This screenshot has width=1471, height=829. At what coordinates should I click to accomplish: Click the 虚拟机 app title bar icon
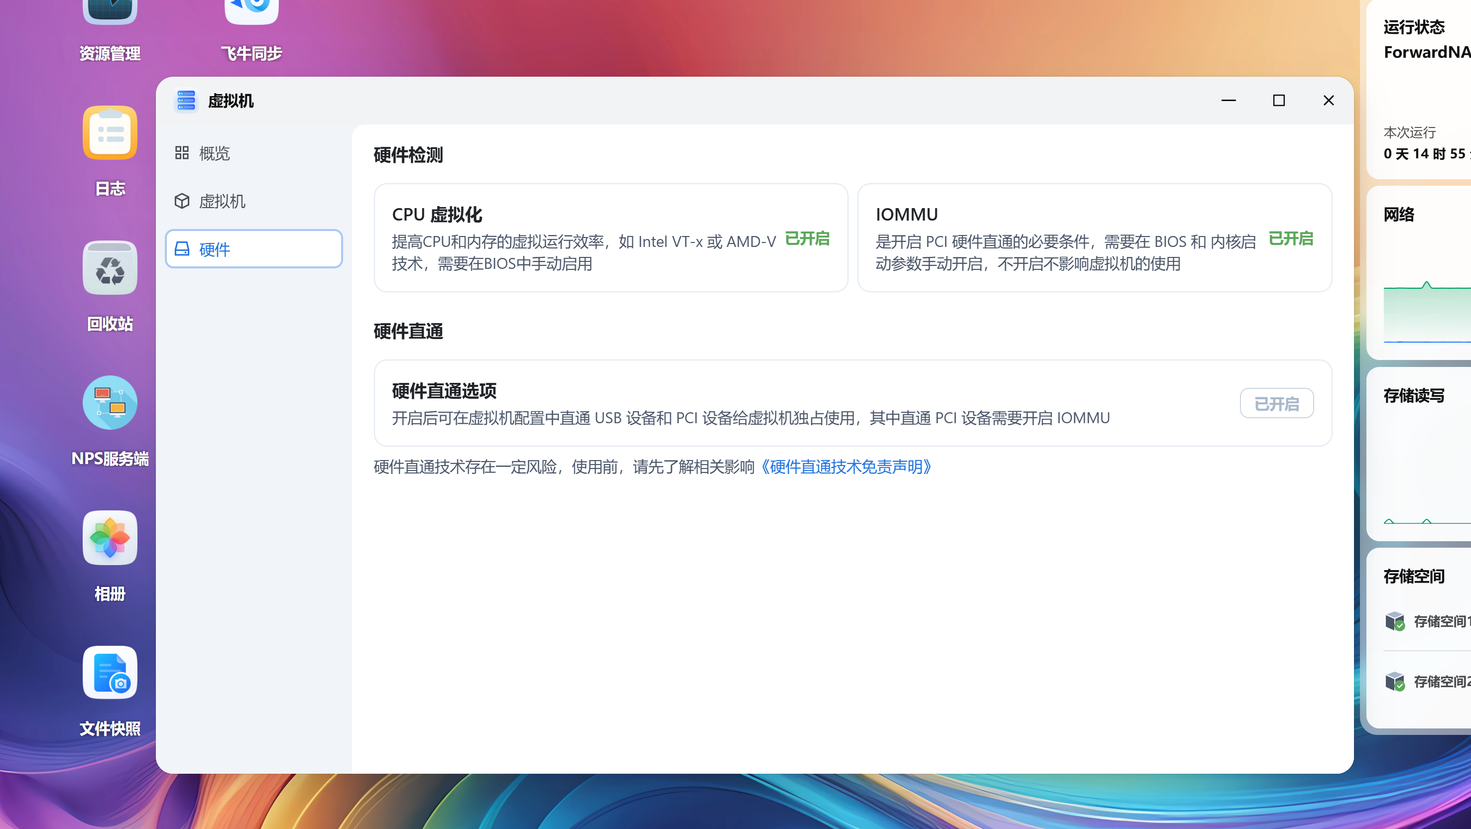coord(186,100)
